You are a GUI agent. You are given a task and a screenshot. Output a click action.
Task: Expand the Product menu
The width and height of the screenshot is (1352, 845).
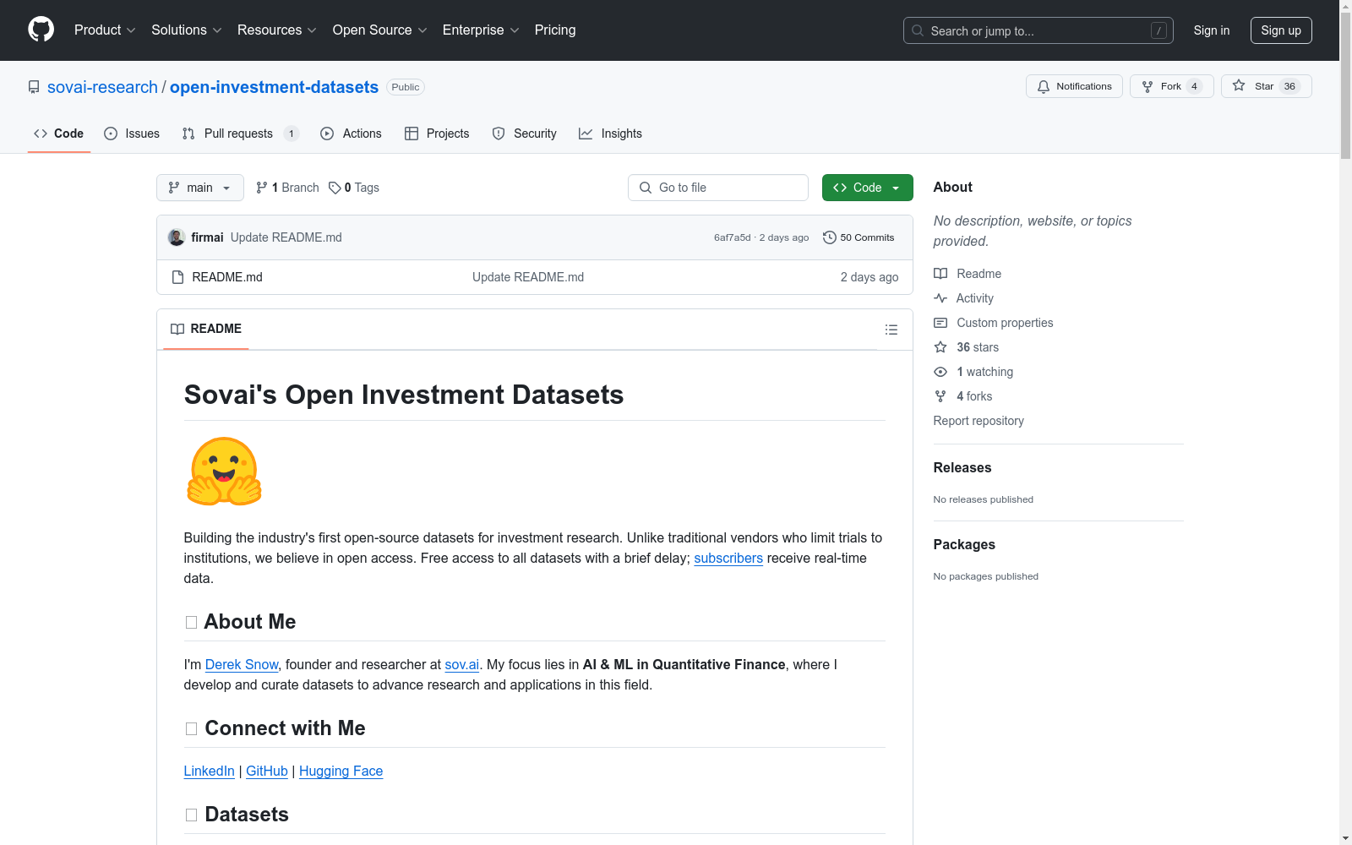click(x=105, y=30)
